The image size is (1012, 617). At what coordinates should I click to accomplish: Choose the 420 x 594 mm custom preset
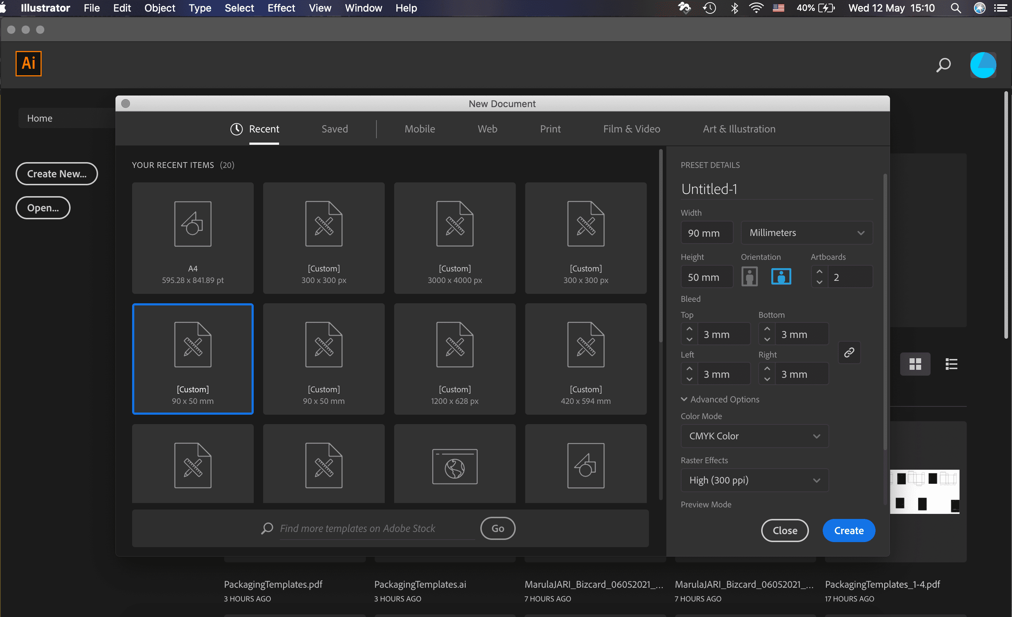[586, 359]
